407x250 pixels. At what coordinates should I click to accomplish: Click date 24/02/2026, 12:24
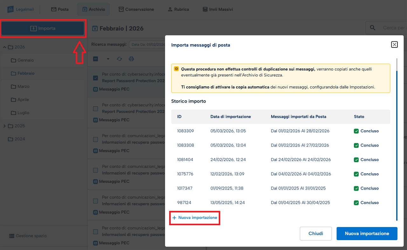pyautogui.click(x=228, y=160)
